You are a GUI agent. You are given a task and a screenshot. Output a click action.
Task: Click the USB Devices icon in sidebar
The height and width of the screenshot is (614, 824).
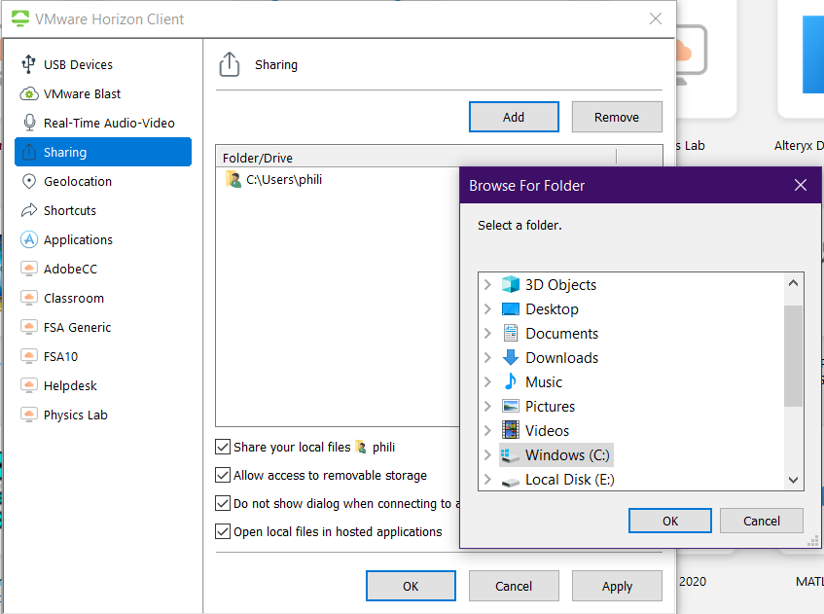tap(29, 64)
